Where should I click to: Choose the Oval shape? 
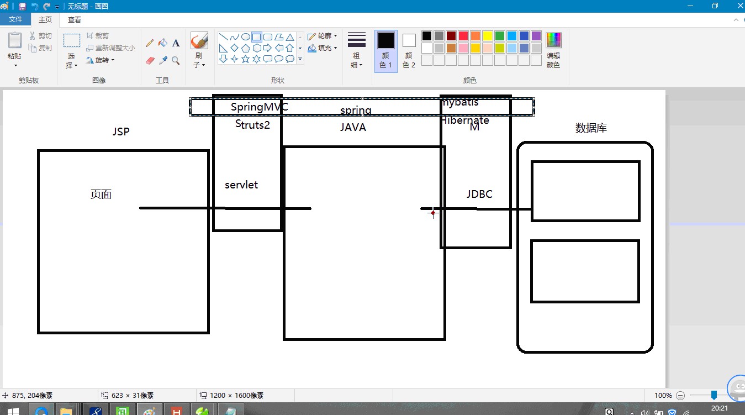[x=245, y=38]
